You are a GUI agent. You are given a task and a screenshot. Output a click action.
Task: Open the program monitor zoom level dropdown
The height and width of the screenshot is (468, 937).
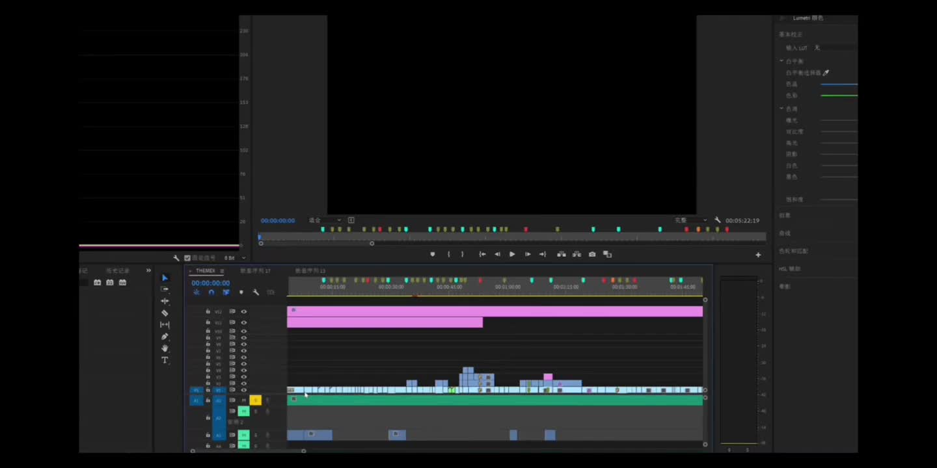coord(325,220)
